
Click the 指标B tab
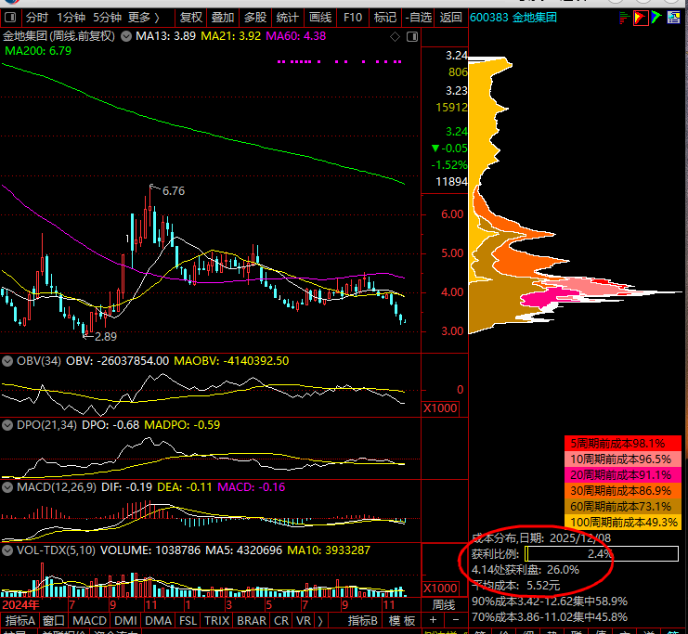coord(362,621)
